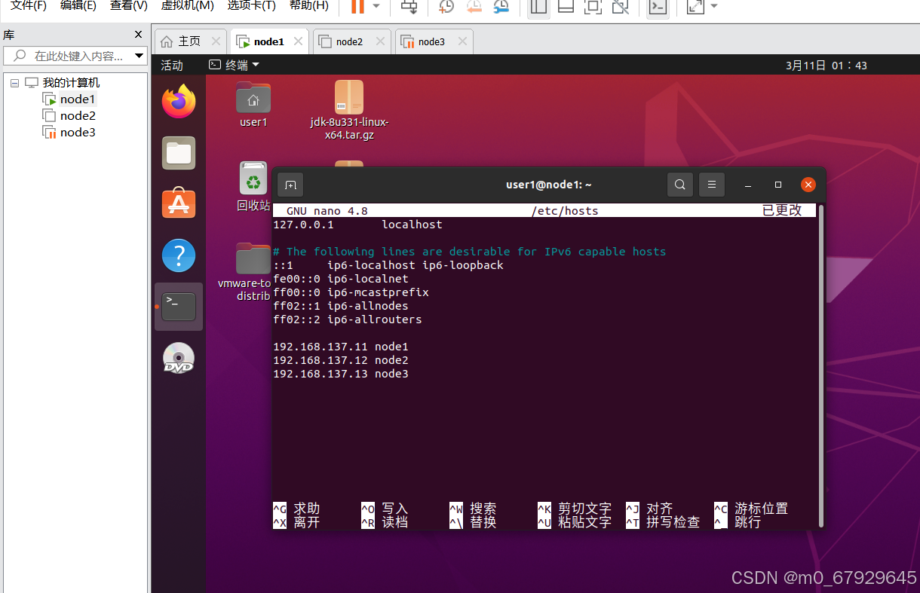
Task: Open the dropdown next to the pause button
Action: (x=376, y=7)
